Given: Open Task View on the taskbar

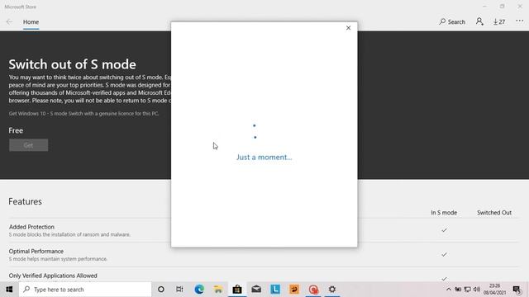Looking at the screenshot, I should [x=179, y=290].
